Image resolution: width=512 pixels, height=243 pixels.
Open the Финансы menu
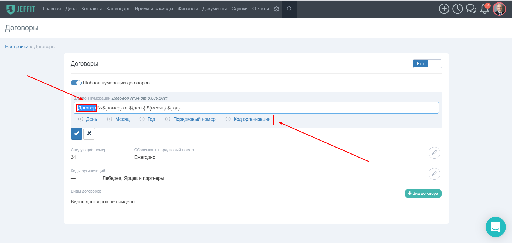tap(188, 9)
